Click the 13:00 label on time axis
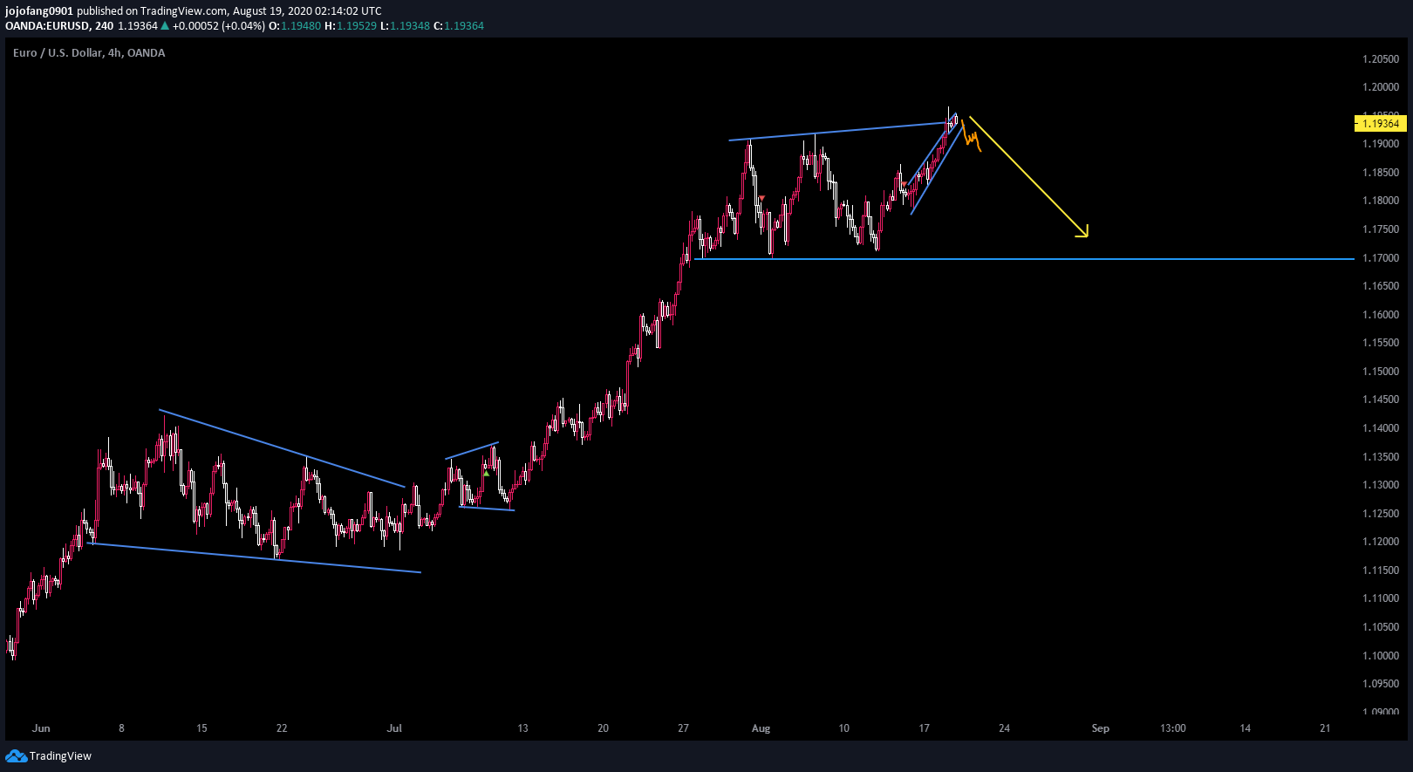Viewport: 1413px width, 772px height. pyautogui.click(x=1173, y=728)
